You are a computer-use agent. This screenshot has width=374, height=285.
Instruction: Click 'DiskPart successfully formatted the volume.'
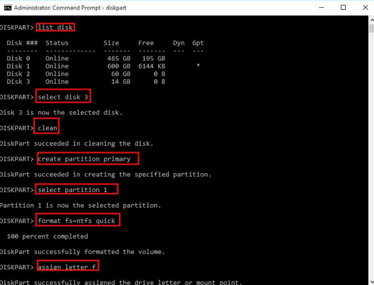pyautogui.click(x=82, y=252)
